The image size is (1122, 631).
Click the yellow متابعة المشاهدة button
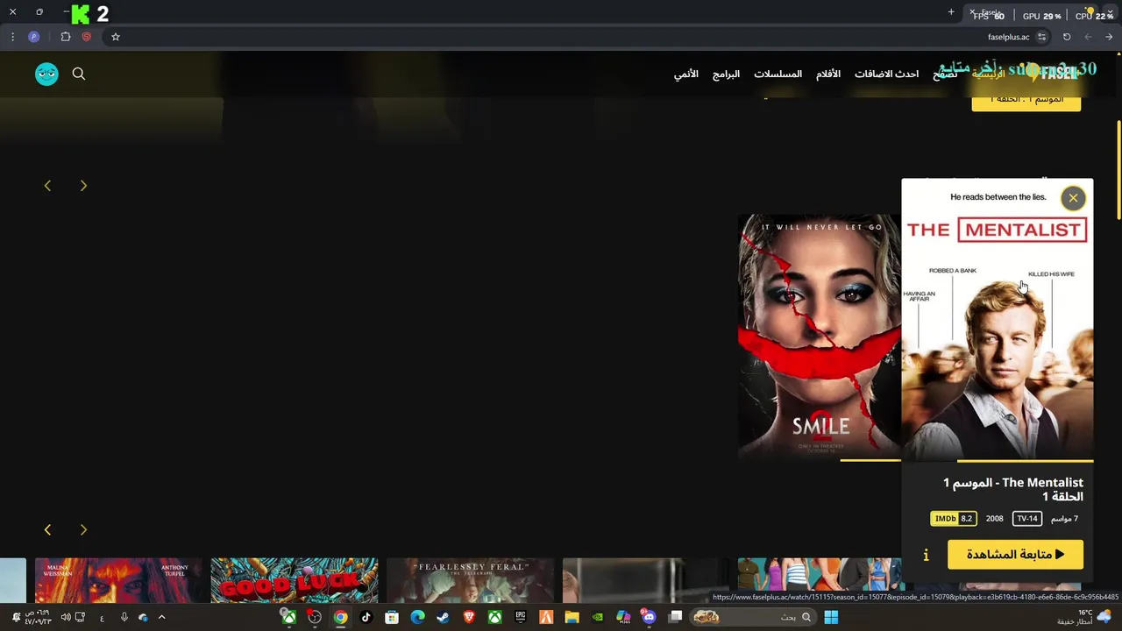click(1015, 555)
